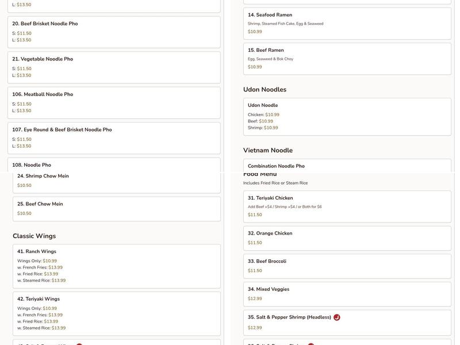This screenshot has height=345, width=460.
Task: Choose the Teriyaki Wings menu card
Action: 117,313
